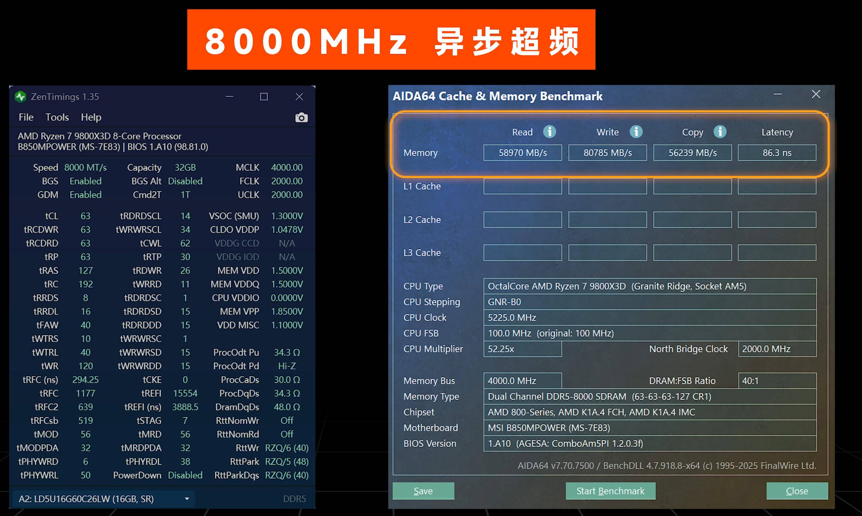The height and width of the screenshot is (516, 862).
Task: Maximize the ZenTimings window
Action: point(264,96)
